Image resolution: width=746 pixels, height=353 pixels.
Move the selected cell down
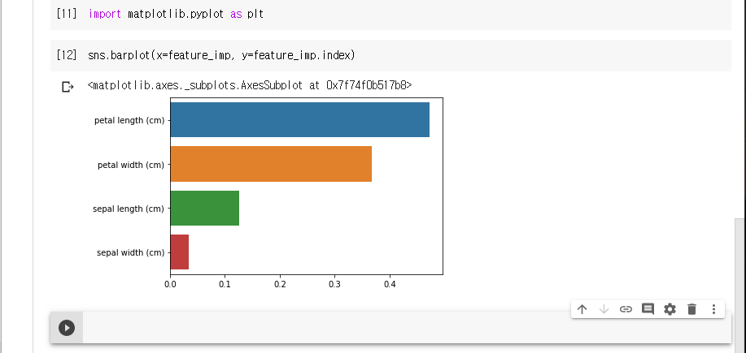[604, 309]
